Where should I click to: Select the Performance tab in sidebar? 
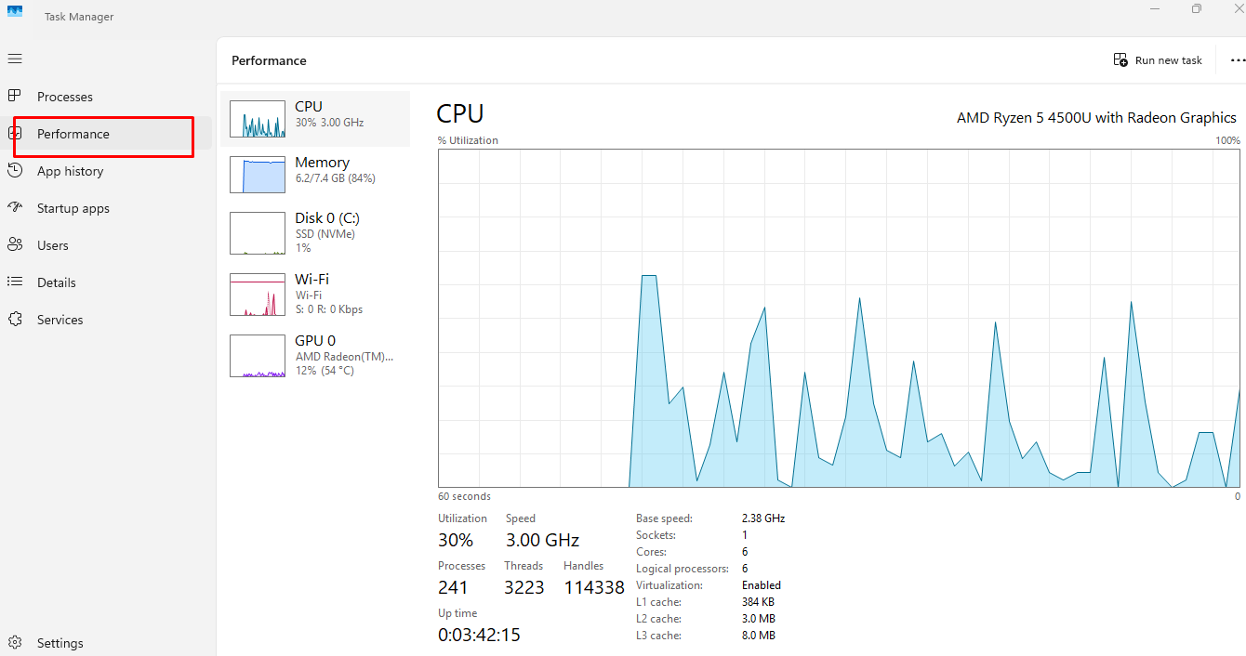(73, 134)
